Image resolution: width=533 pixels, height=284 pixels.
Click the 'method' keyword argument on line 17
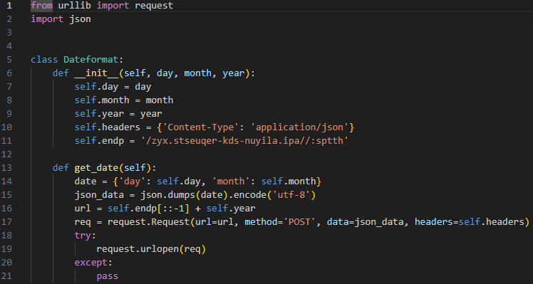(261, 222)
